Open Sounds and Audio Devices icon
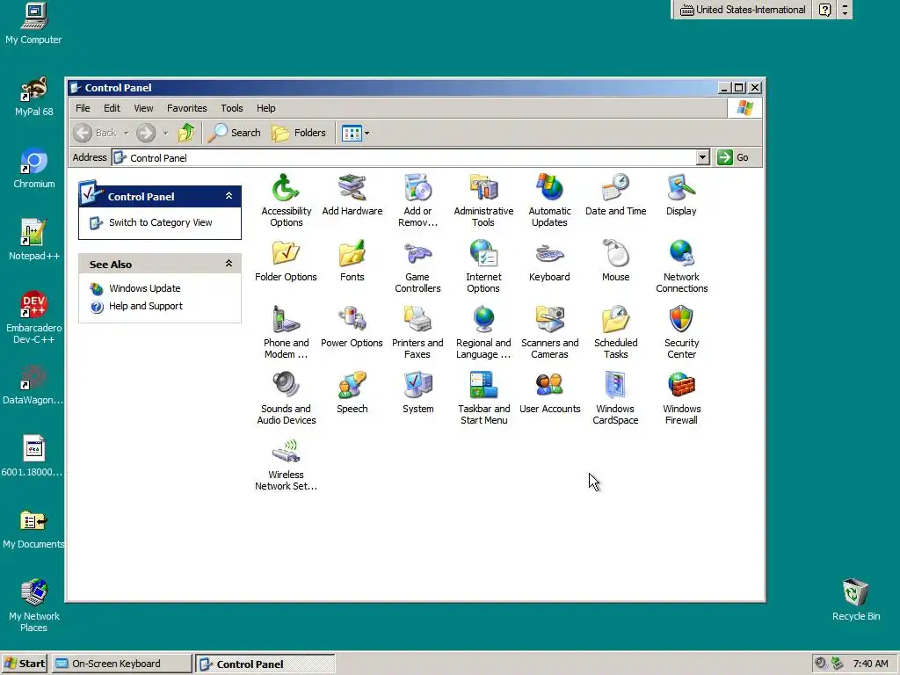The image size is (900, 675). coord(286,398)
